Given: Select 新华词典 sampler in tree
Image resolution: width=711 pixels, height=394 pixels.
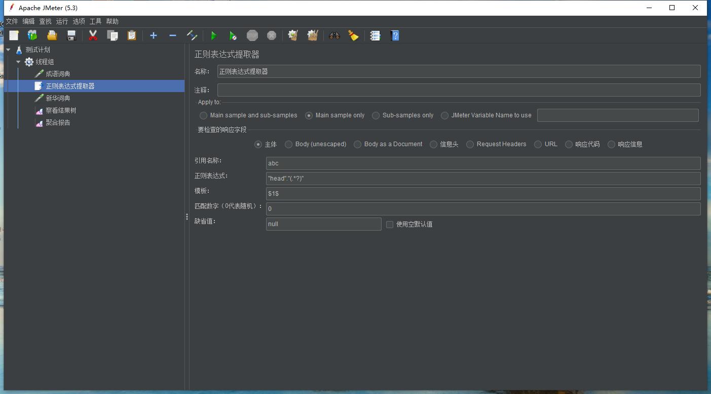Looking at the screenshot, I should [58, 98].
